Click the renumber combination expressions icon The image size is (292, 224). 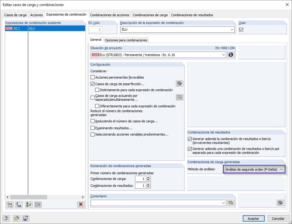[19, 205]
